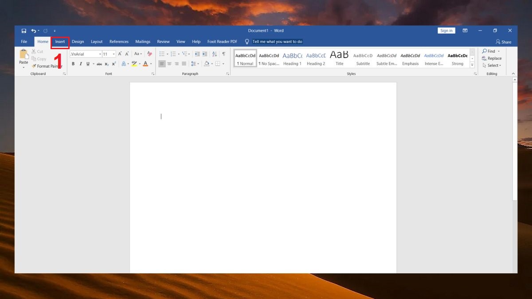Expand the numbering library dropdown arrow
Image resolution: width=532 pixels, height=299 pixels.
pyautogui.click(x=179, y=54)
